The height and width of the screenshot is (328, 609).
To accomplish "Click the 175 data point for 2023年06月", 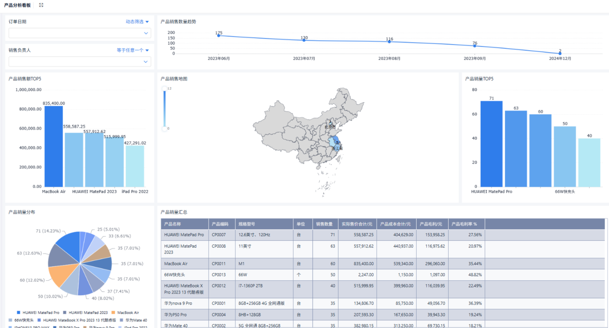I will (x=219, y=35).
